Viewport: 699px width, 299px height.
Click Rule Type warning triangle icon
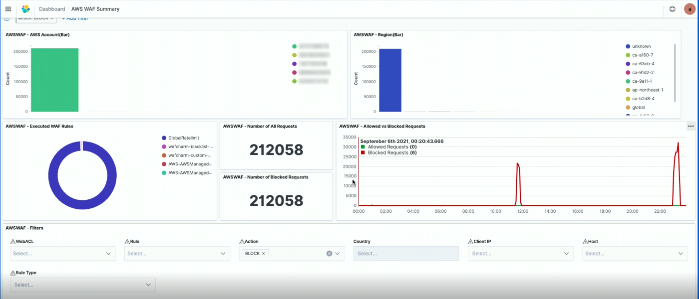pyautogui.click(x=12, y=273)
